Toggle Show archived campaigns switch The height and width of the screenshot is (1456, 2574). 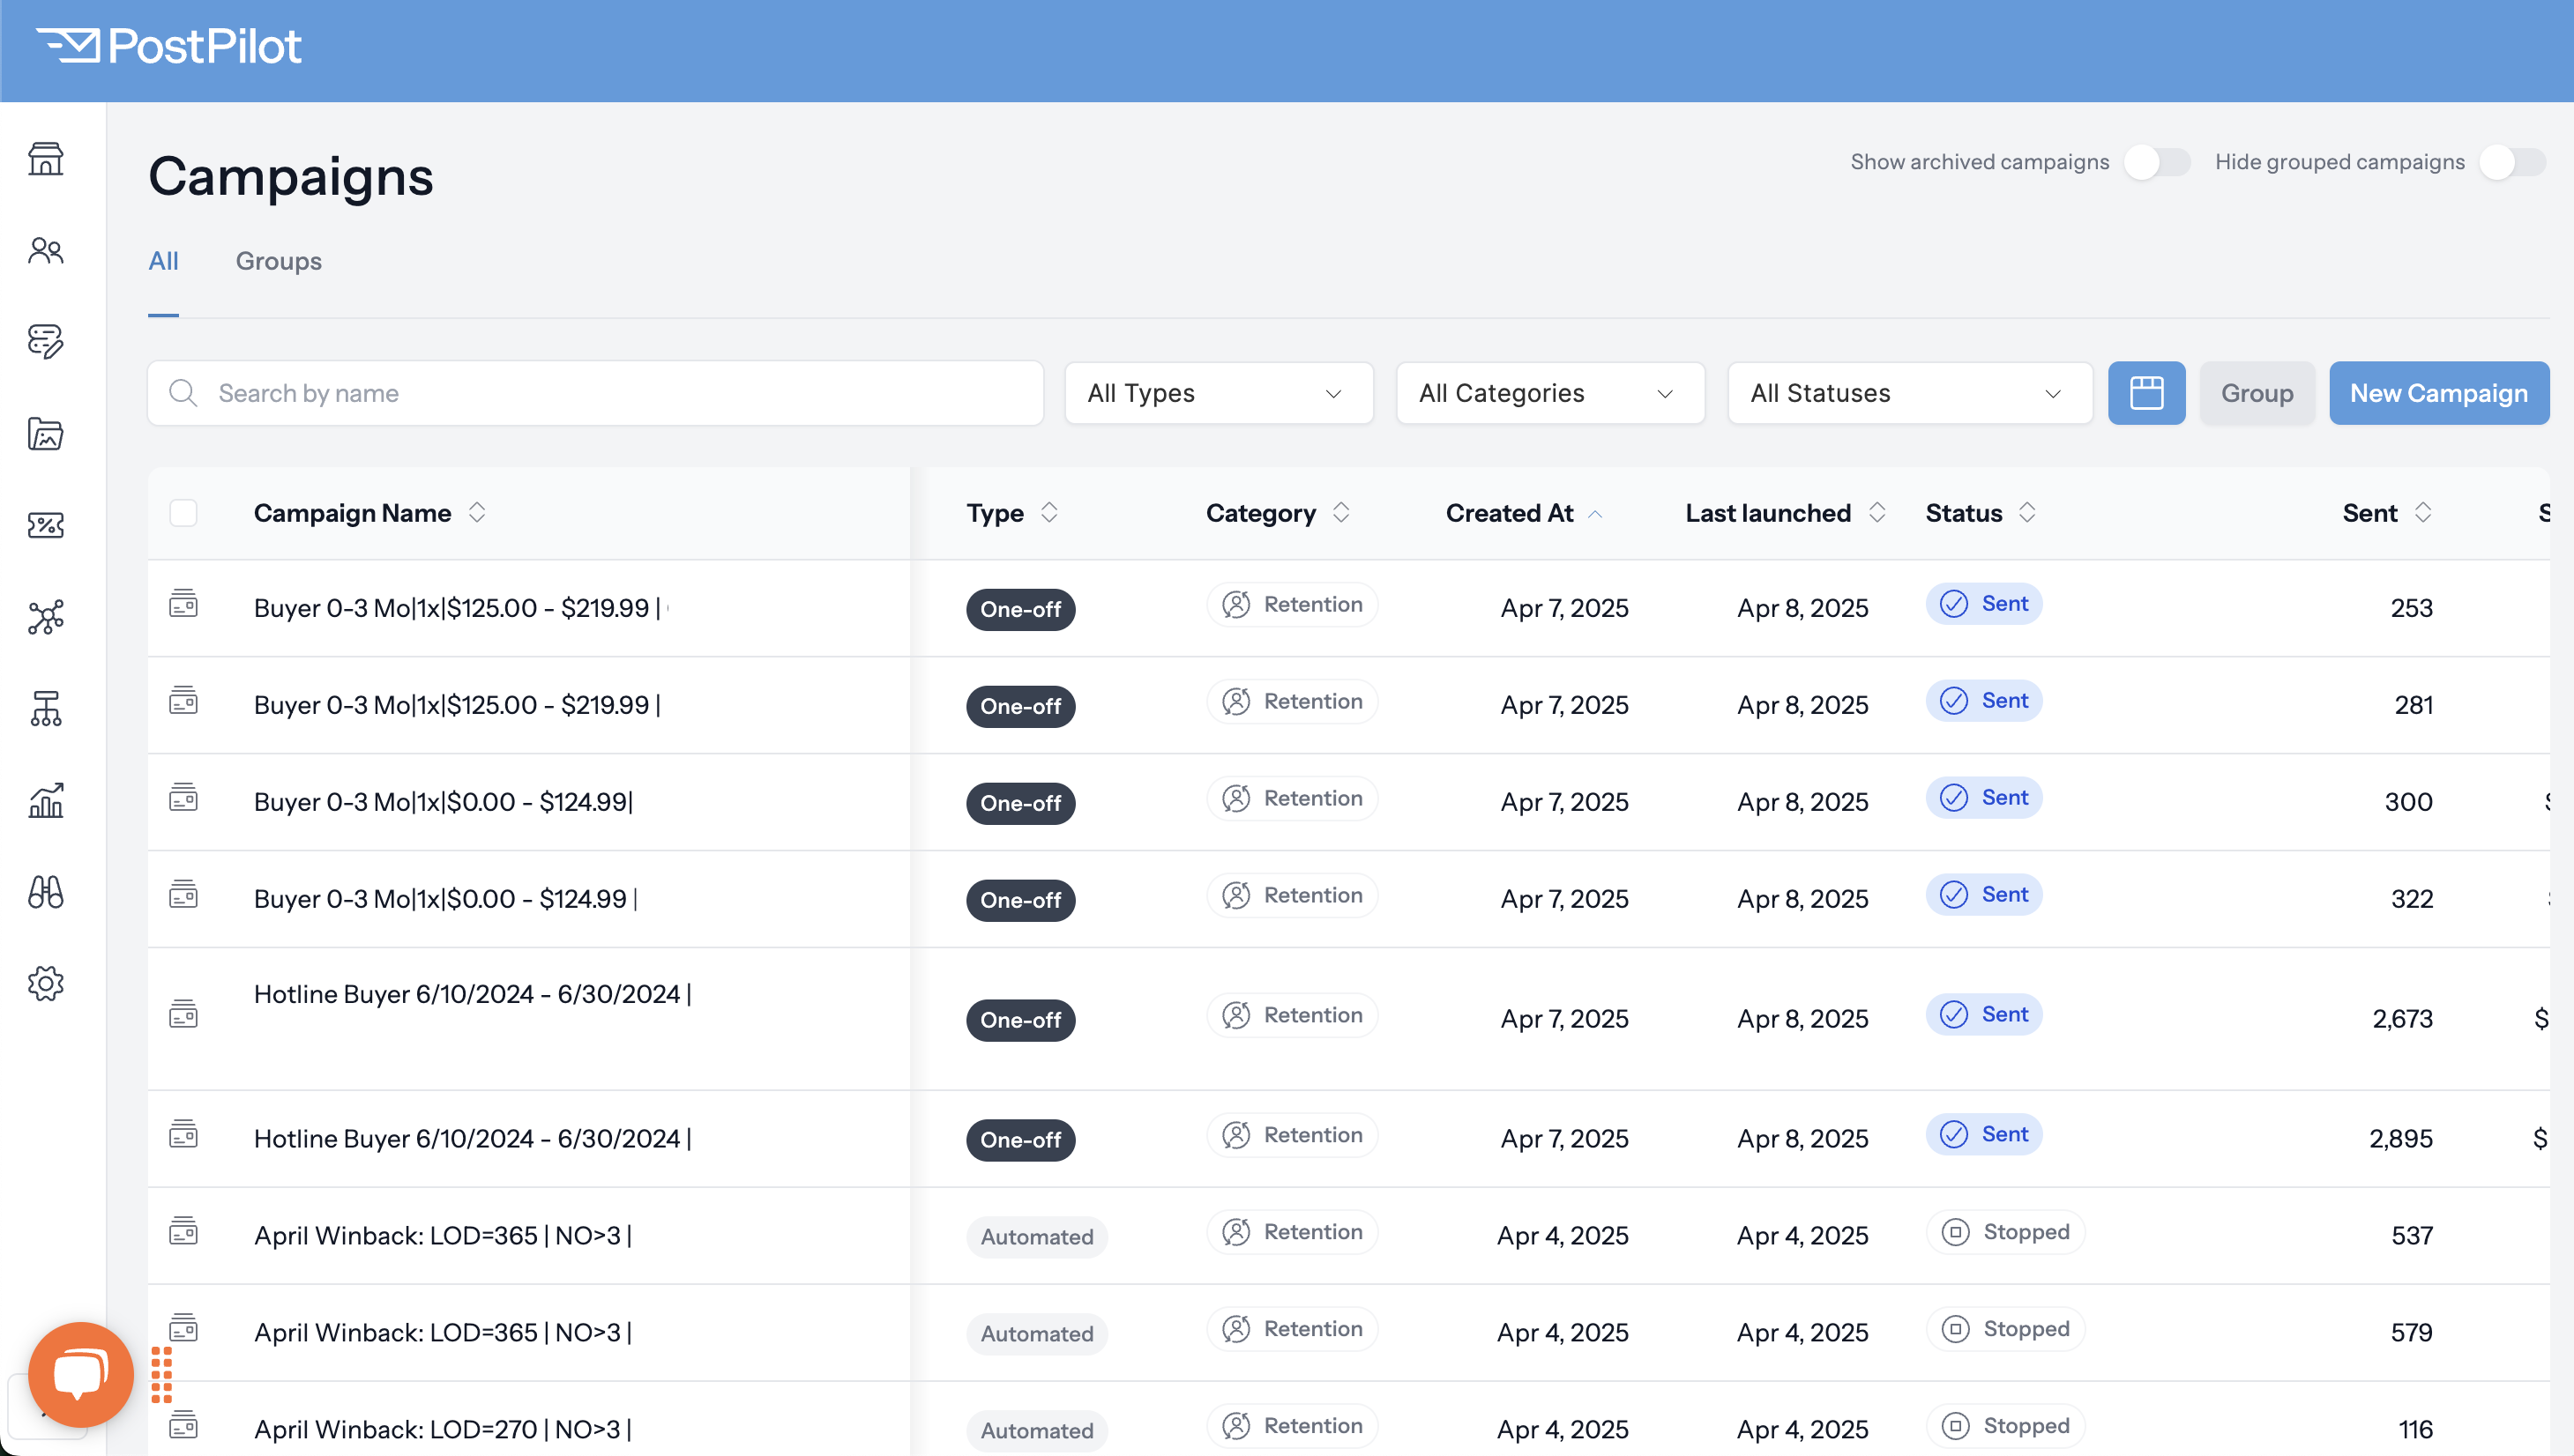[2157, 162]
